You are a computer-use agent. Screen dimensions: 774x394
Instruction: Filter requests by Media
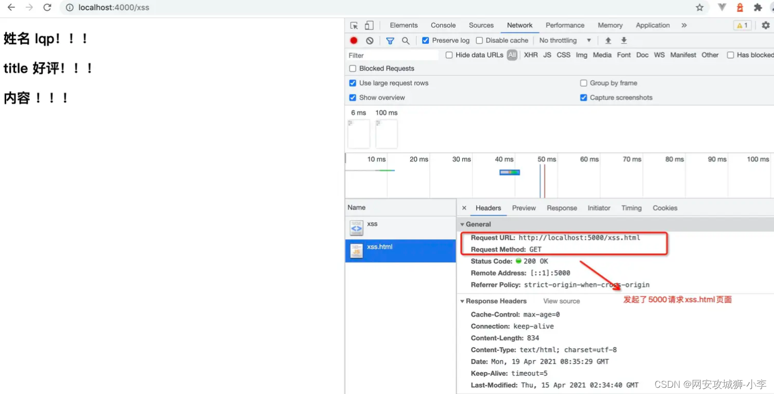click(602, 55)
